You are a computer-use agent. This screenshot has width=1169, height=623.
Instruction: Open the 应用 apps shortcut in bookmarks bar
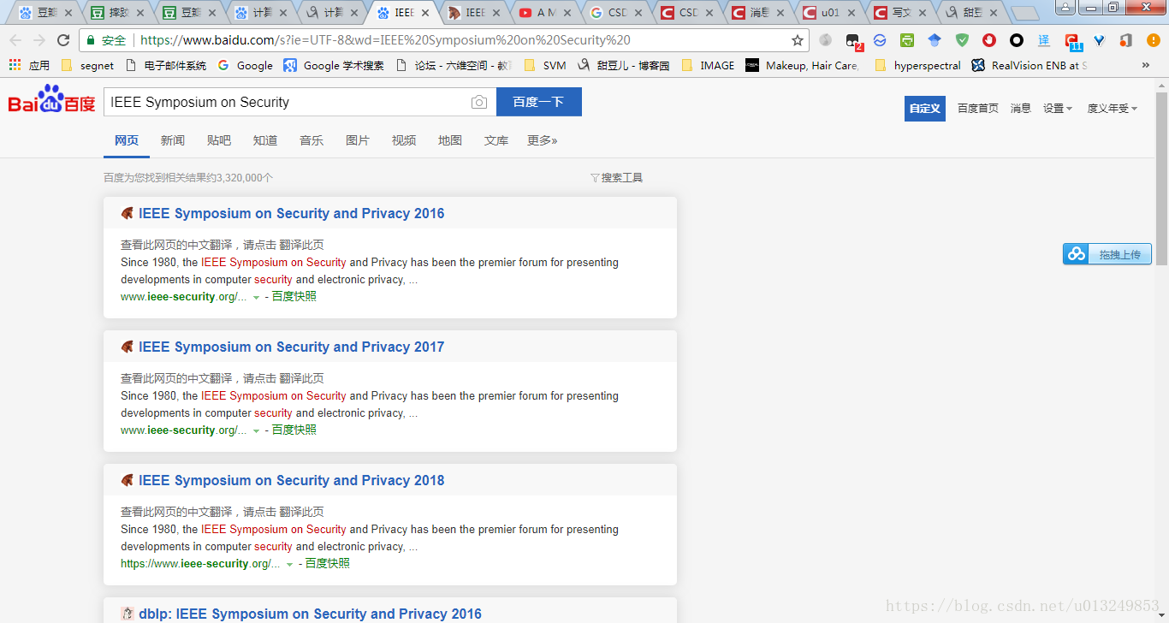[x=29, y=65]
